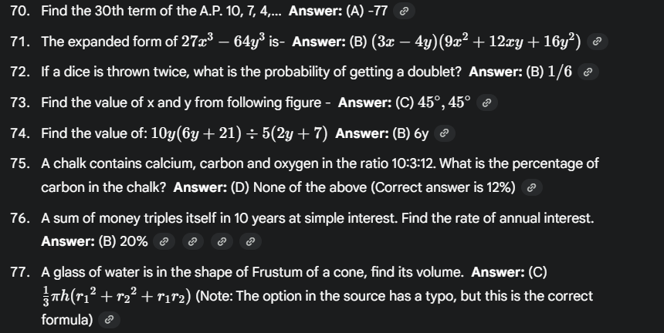Image resolution: width=664 pixels, height=333 pixels.
Task: Click source link after the chalk carbon percentage answer
Action: pyautogui.click(x=530, y=187)
